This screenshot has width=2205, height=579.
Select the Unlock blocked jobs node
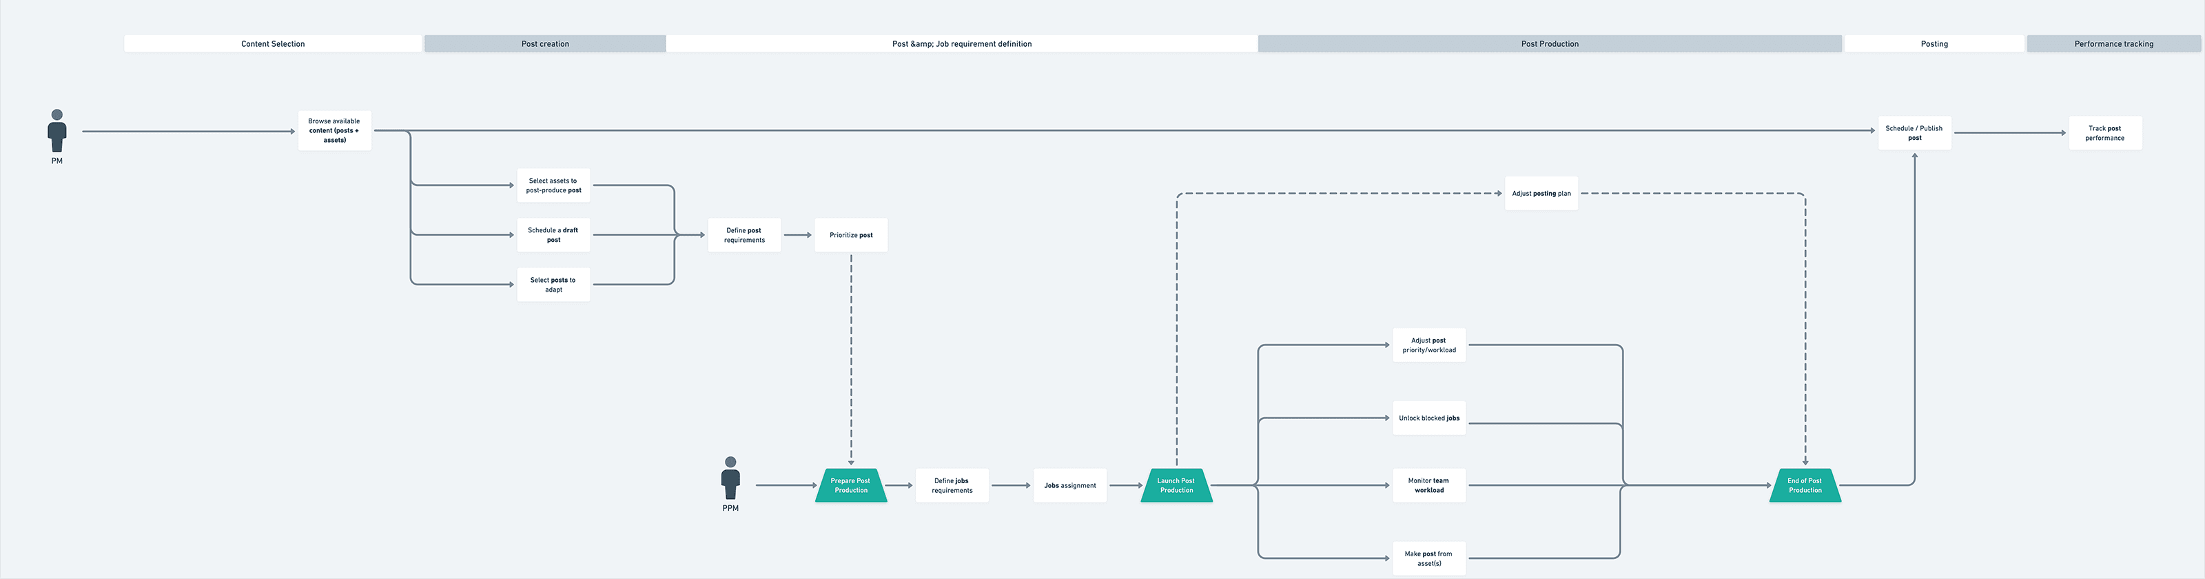1430,418
